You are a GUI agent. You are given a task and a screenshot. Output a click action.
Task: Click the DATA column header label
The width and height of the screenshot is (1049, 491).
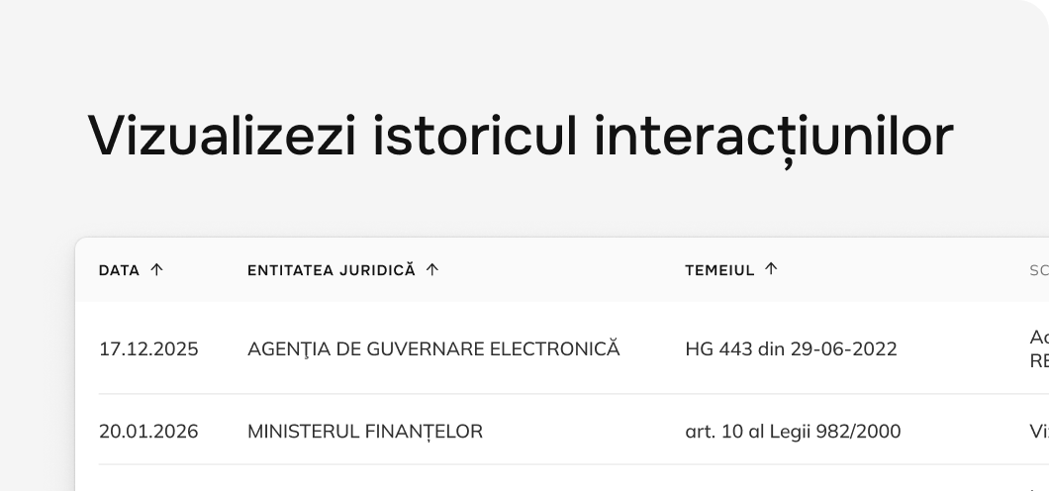(119, 270)
